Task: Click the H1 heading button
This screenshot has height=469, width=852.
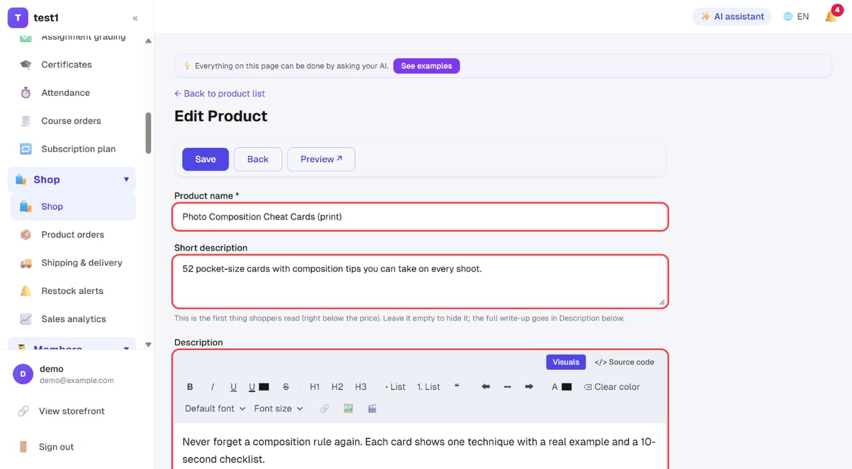Action: tap(315, 387)
